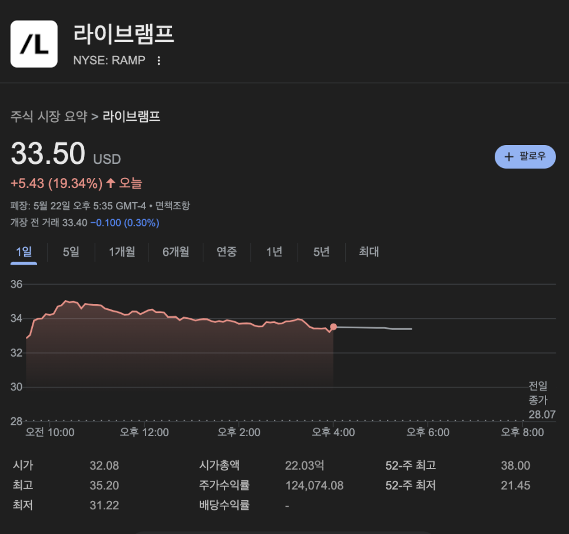Click the 라이브램프 company title

(124, 35)
